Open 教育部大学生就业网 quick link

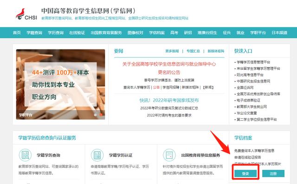(x=252, y=107)
